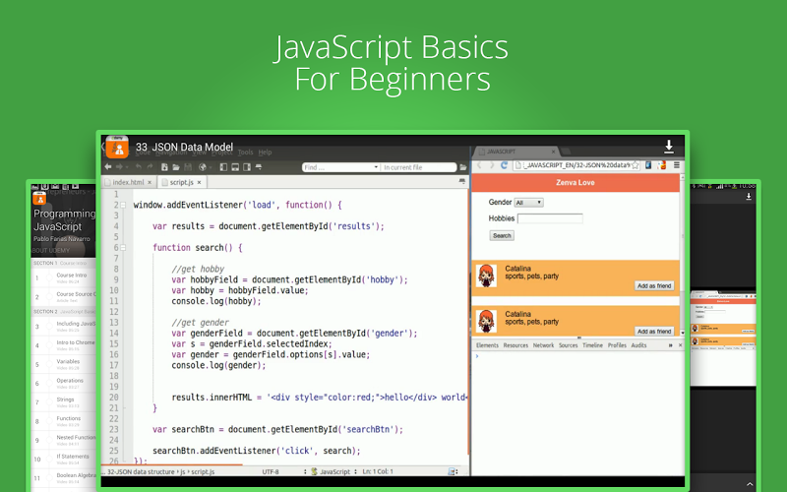The height and width of the screenshot is (492, 787).
Task: Click 'script.js' in the status bar breadcrumb
Action: (x=203, y=472)
